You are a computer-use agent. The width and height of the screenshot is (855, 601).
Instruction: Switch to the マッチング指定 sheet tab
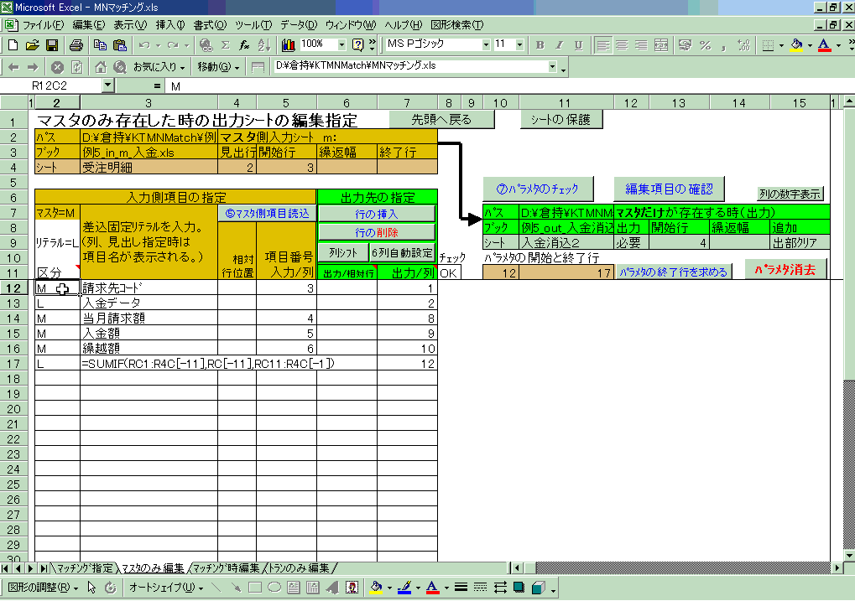(85, 568)
